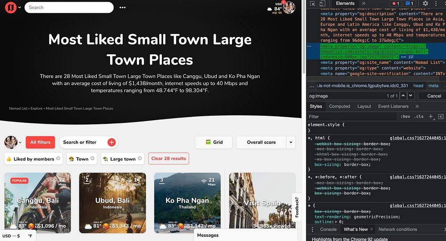Click the Large town filter chip label
Viewport: 446px width, 241px height.
coord(123,159)
